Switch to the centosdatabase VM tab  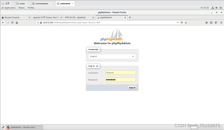tap(43, 4)
